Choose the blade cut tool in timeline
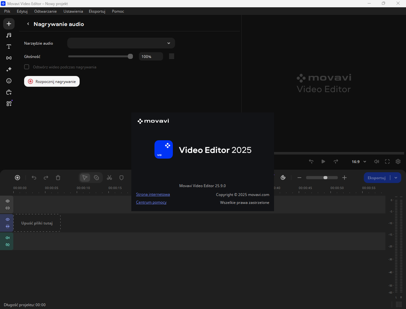This screenshot has height=309, width=406. (x=96, y=178)
